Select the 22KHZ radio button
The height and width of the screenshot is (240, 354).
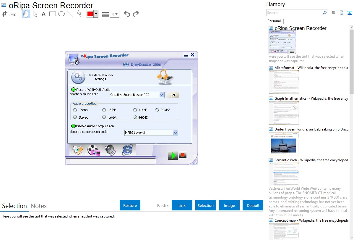[157, 110]
